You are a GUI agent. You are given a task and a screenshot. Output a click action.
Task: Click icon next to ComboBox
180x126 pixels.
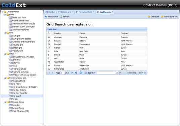(x=10, y=60)
